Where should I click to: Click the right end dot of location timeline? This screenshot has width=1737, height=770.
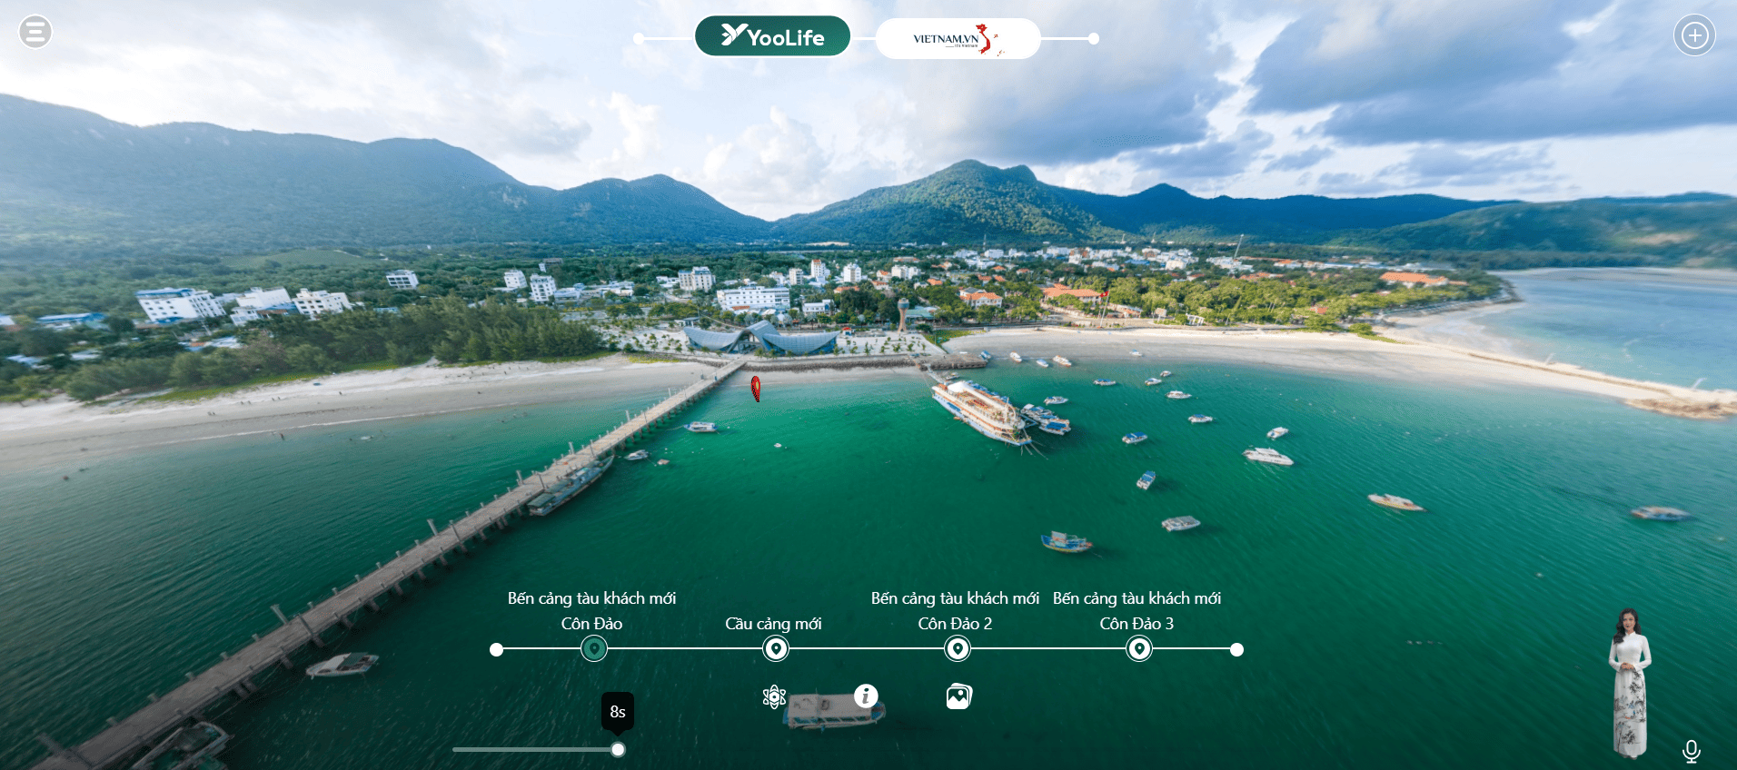(1236, 649)
